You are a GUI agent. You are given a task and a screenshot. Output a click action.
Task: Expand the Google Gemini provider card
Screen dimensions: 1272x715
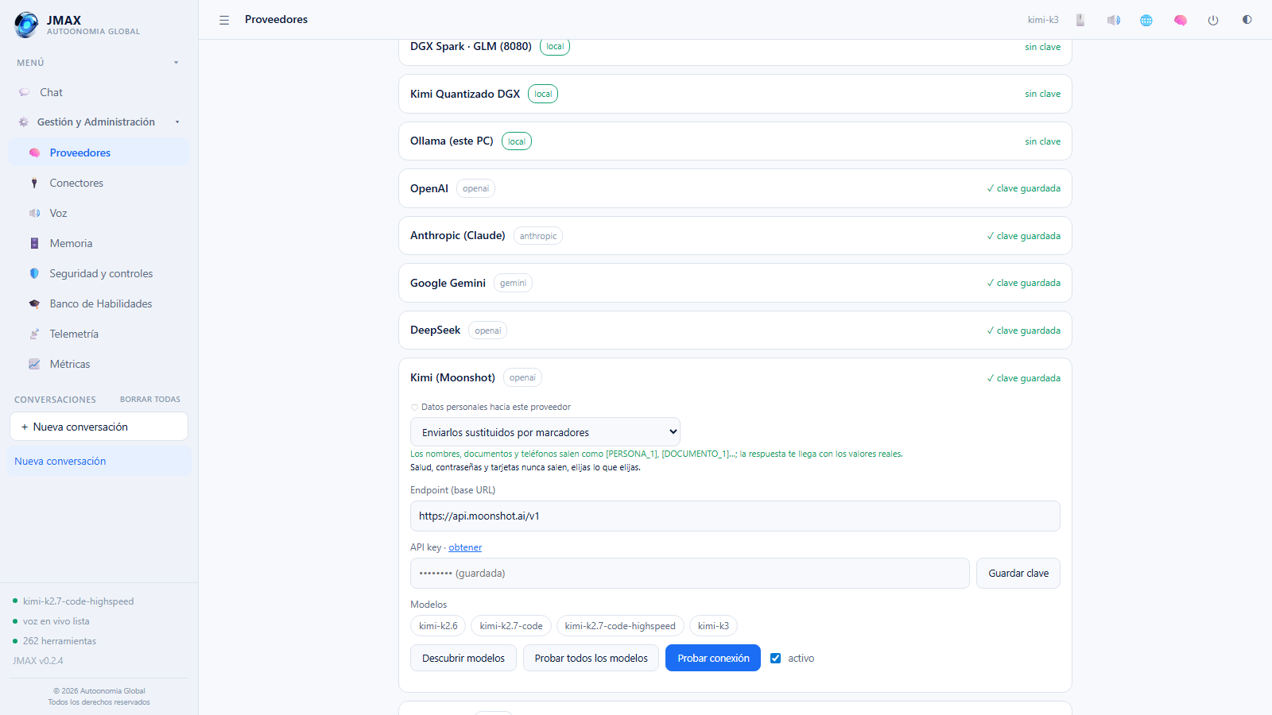pyautogui.click(x=735, y=283)
